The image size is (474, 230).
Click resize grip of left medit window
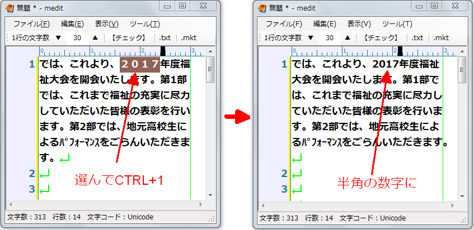point(212,219)
